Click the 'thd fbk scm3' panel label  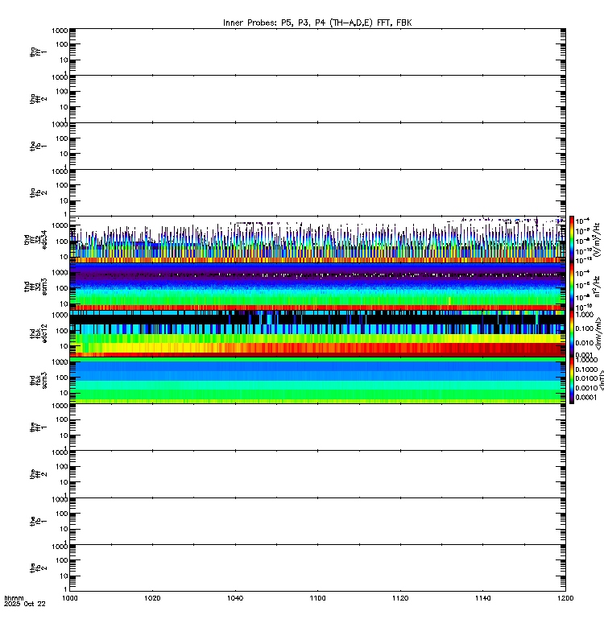click(38, 380)
